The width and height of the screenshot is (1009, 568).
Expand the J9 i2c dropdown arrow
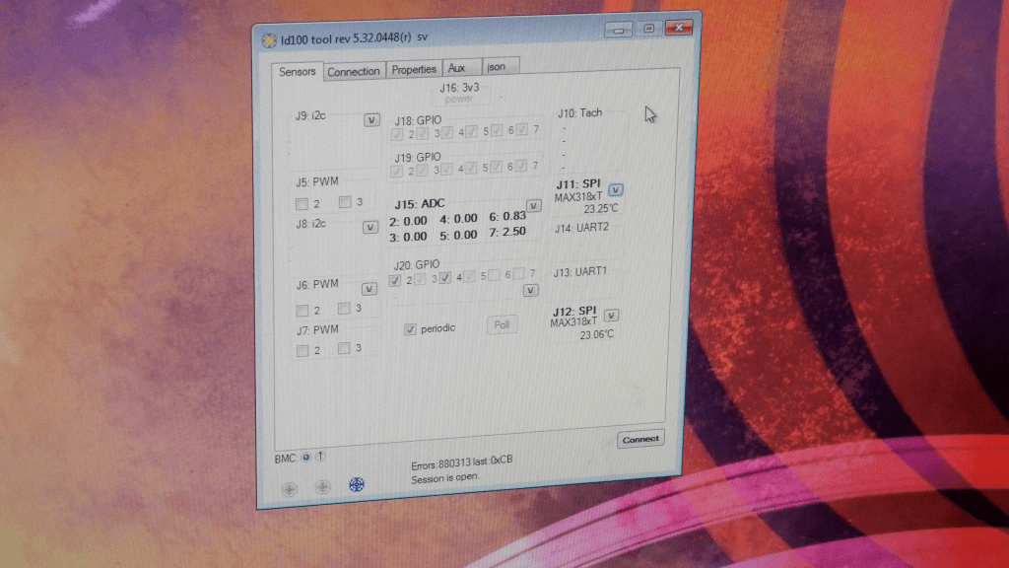click(x=370, y=119)
